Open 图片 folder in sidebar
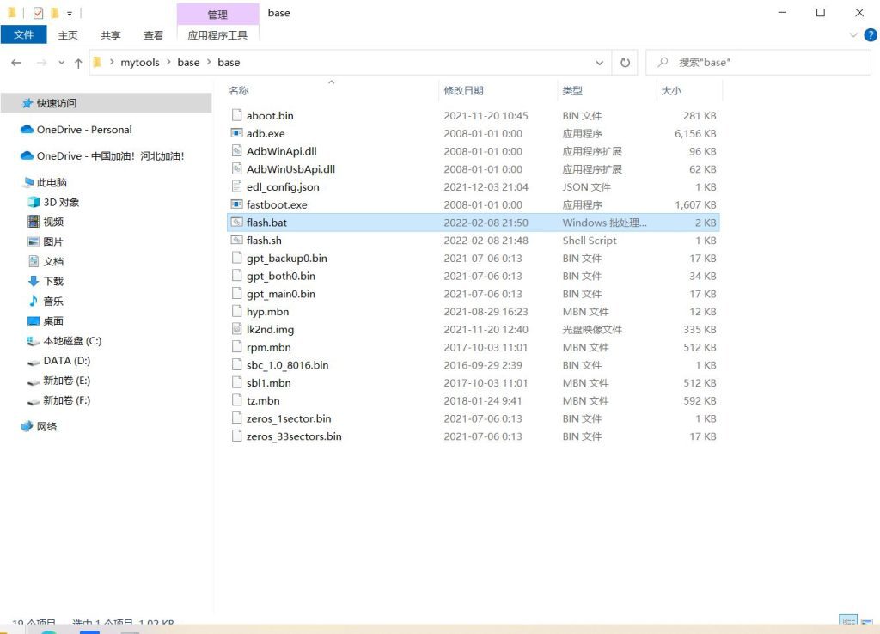 click(52, 241)
